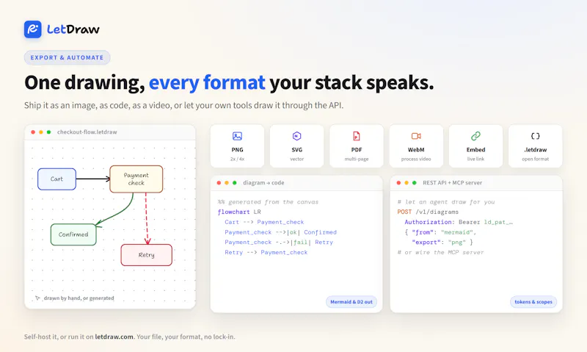Click the "%% generated from the canvas" comment
This screenshot has height=352, width=587.
coord(268,201)
